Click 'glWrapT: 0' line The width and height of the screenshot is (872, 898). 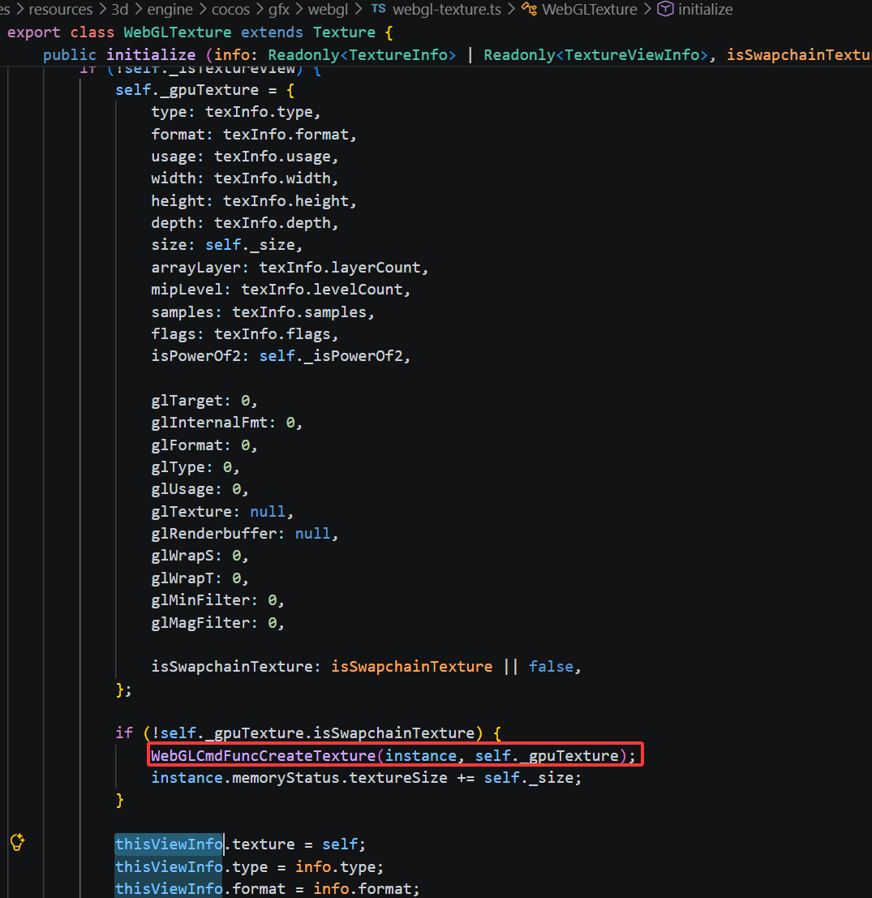point(200,578)
